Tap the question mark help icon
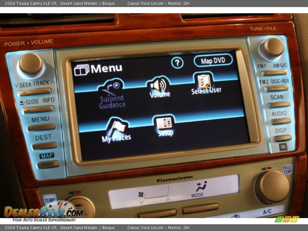This screenshot has width=308, height=231. pos(177,63)
